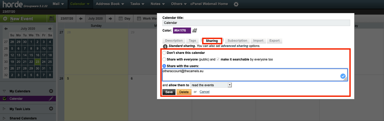Click the July 2020 toolbar button

(x=95, y=19)
